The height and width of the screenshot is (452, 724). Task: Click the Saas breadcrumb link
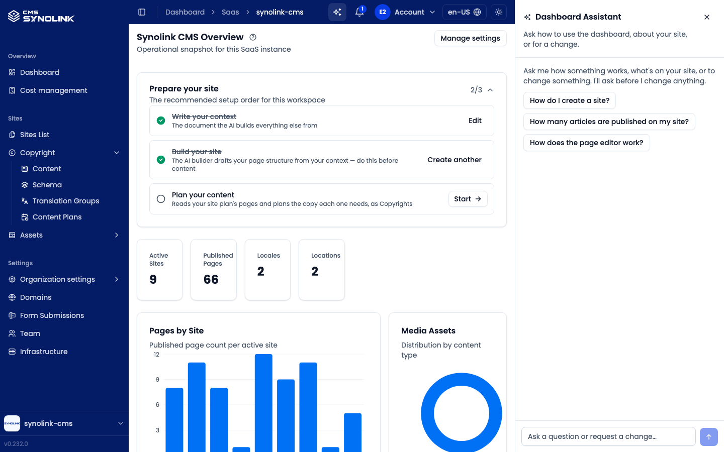[230, 12]
